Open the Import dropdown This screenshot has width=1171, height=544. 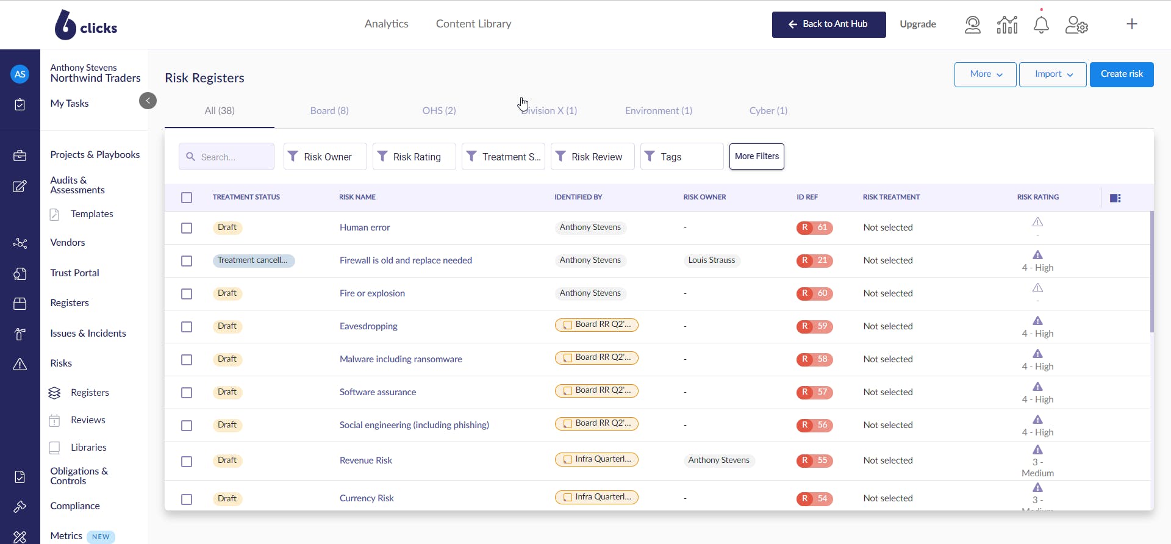1053,74
